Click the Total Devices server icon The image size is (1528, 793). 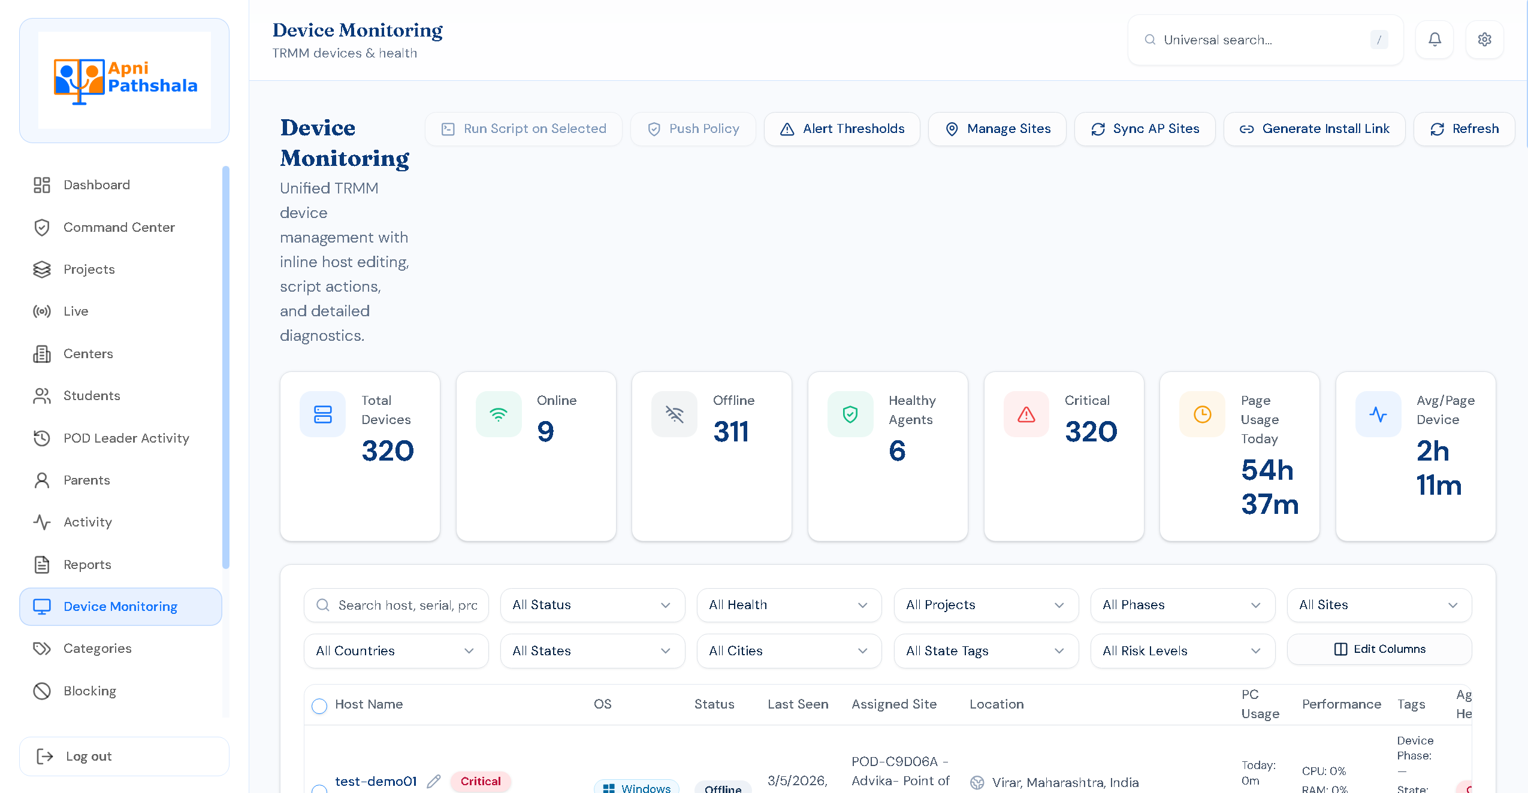click(322, 414)
